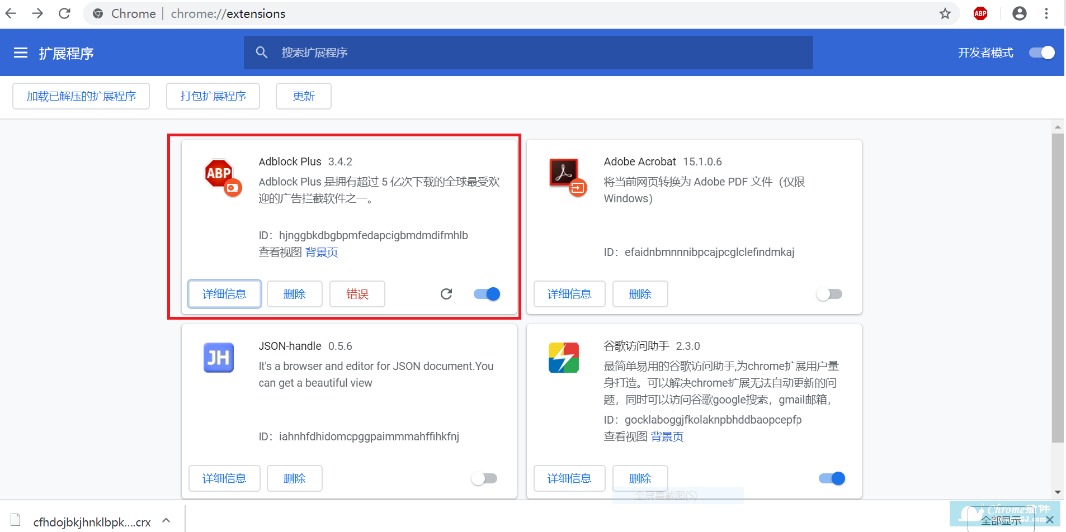Go back using the browser back arrow

(11, 13)
